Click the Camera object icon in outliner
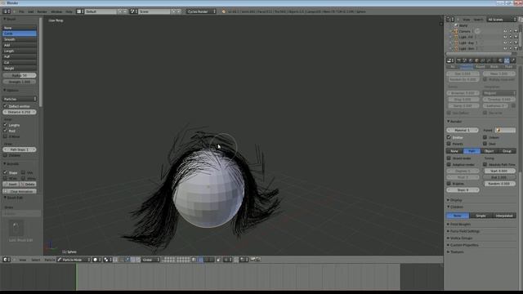 pos(456,31)
